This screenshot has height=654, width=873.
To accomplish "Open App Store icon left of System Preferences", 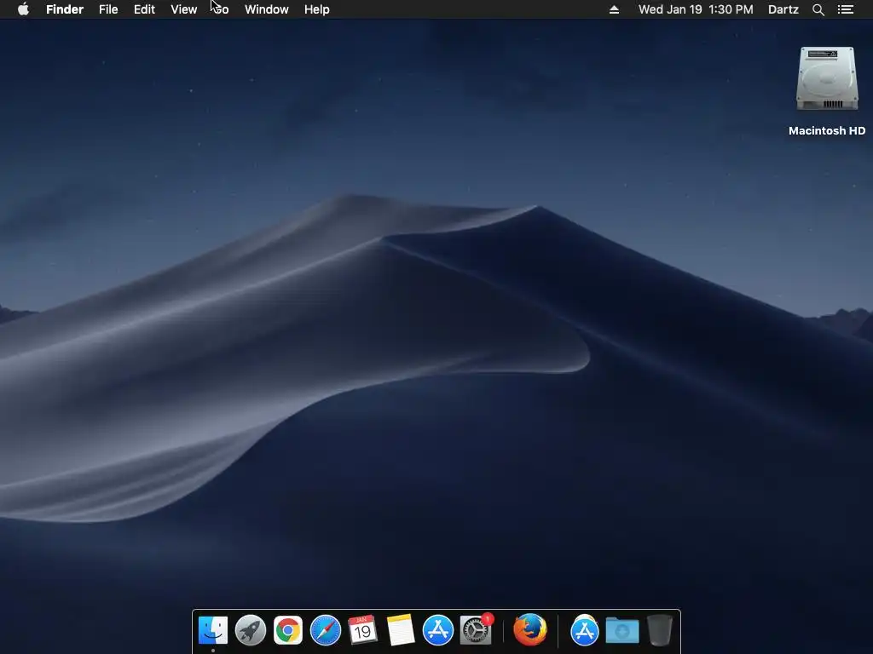I will 437,630.
